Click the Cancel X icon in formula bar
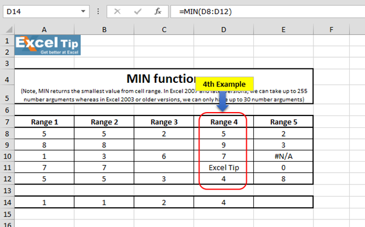Image resolution: width=365 pixels, height=227 pixels. 118,12
